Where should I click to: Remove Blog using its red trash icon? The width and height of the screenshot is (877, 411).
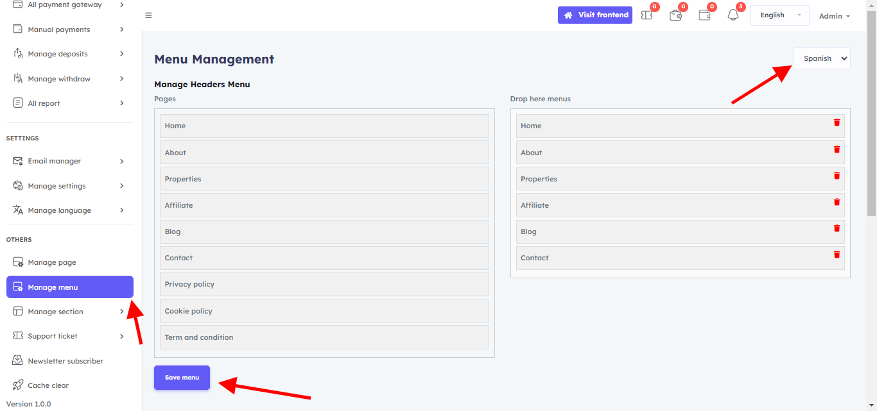tap(837, 228)
